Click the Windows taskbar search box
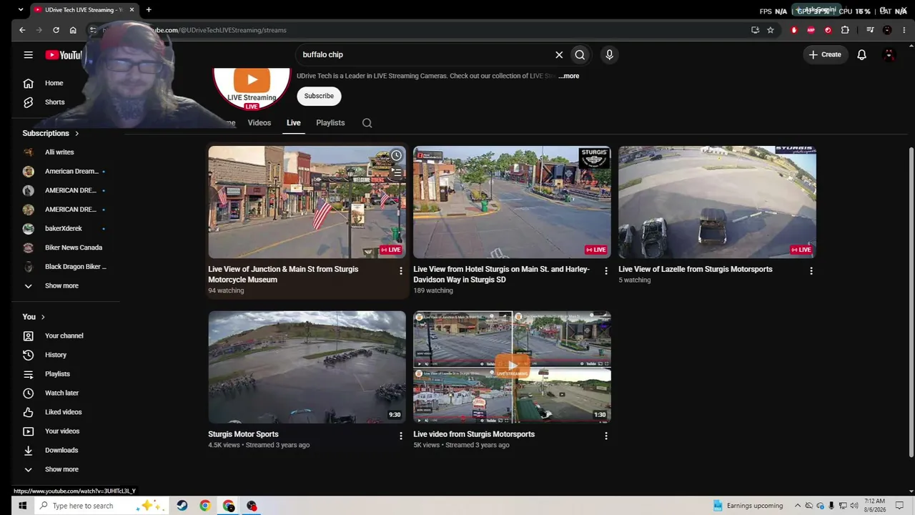The image size is (915, 515). tap(100, 506)
